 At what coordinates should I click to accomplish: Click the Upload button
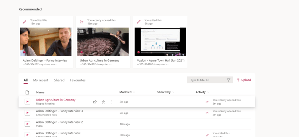click(x=244, y=80)
